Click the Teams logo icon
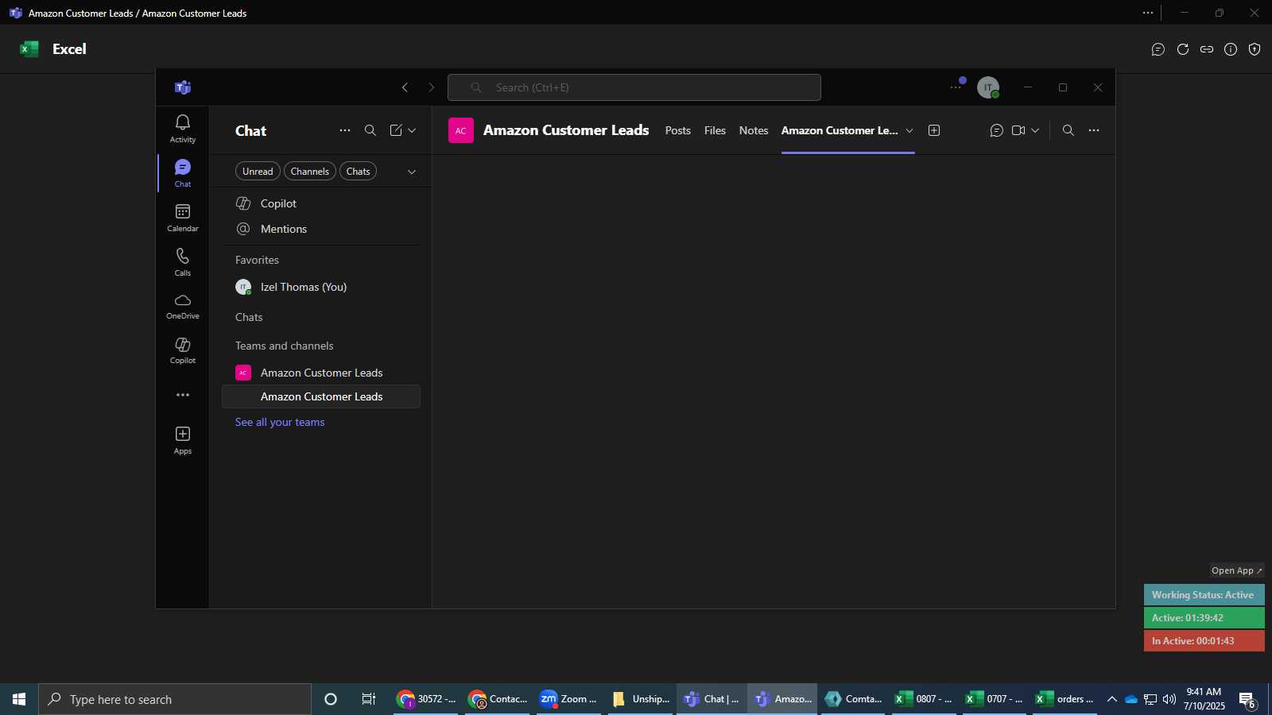Image resolution: width=1272 pixels, height=715 pixels. (x=183, y=87)
